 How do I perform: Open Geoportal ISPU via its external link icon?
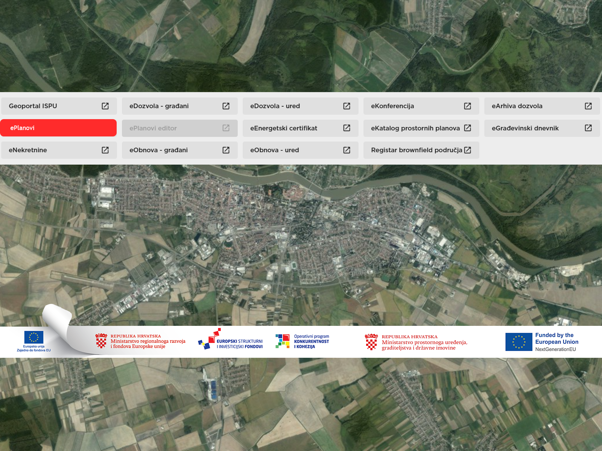106,106
